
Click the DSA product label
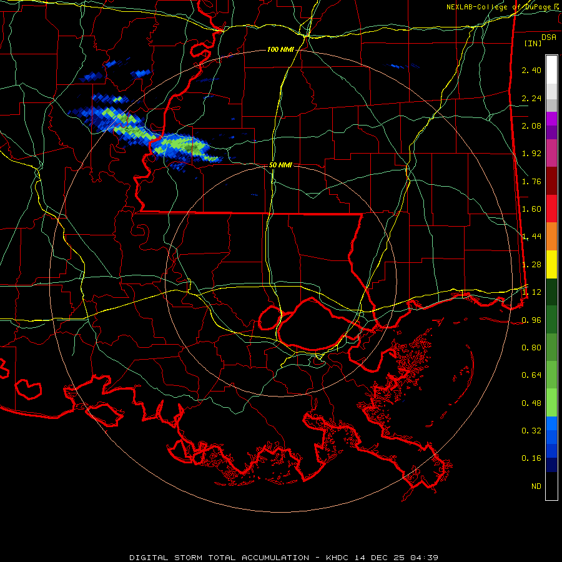549,37
